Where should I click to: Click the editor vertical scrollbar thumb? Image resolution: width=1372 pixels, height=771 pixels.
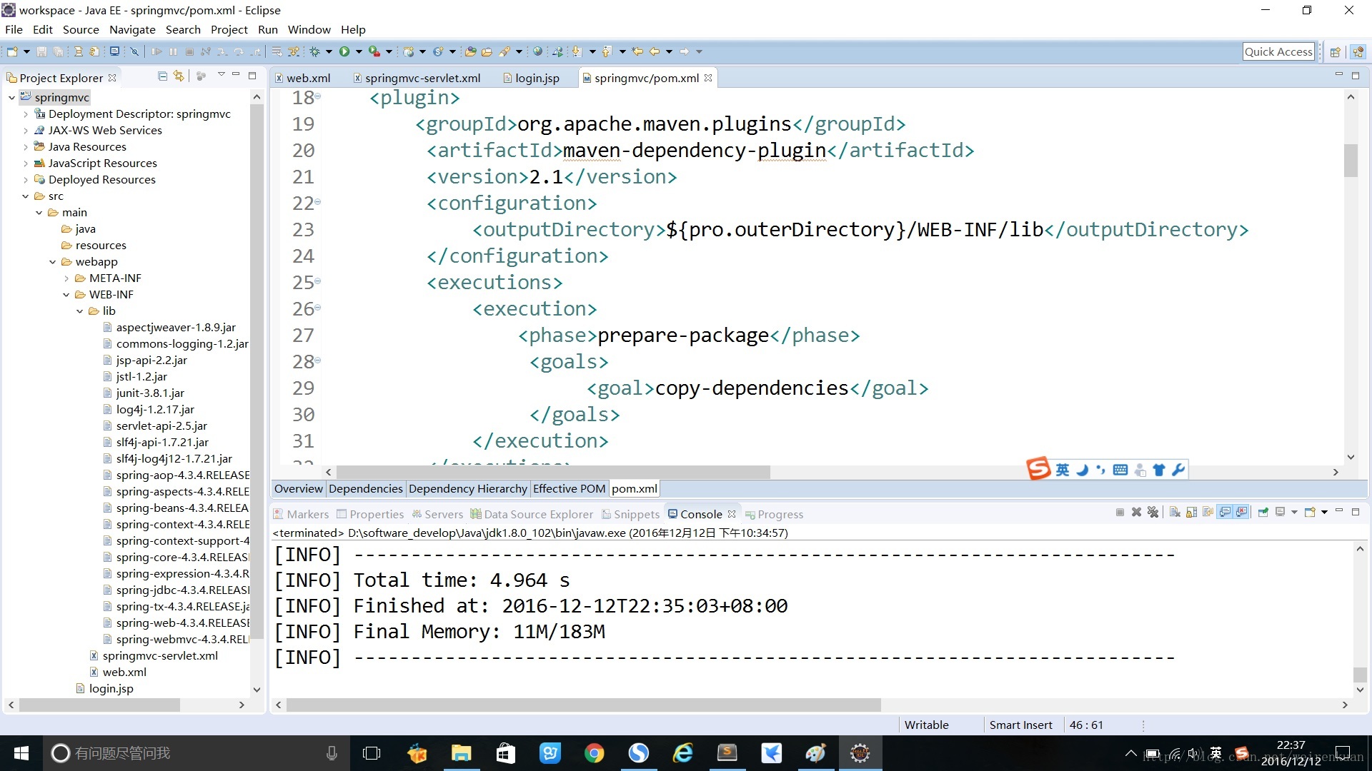tap(1351, 161)
